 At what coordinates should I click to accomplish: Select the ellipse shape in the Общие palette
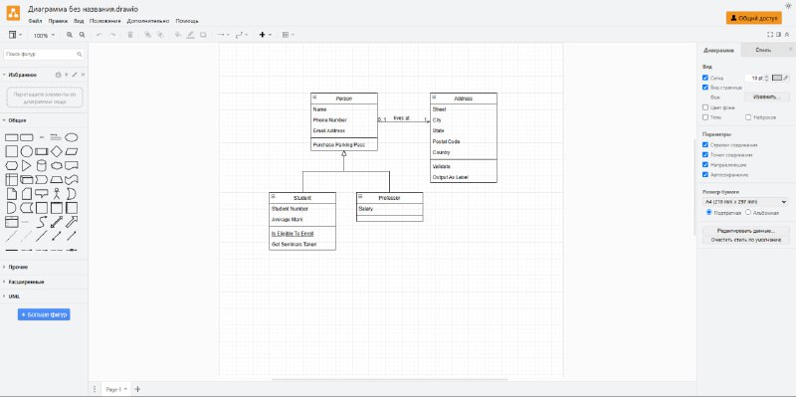(x=72, y=137)
